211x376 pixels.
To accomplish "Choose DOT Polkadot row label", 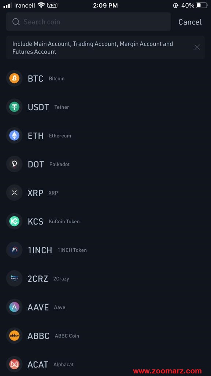I will coord(49,164).
